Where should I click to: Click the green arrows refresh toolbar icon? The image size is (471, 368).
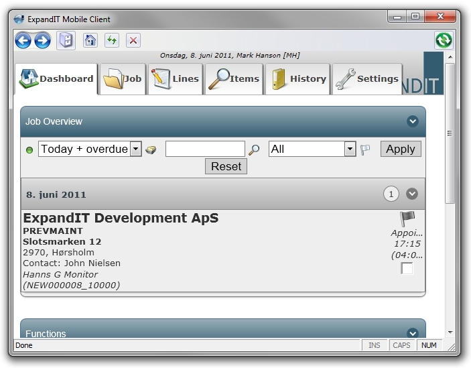click(112, 40)
